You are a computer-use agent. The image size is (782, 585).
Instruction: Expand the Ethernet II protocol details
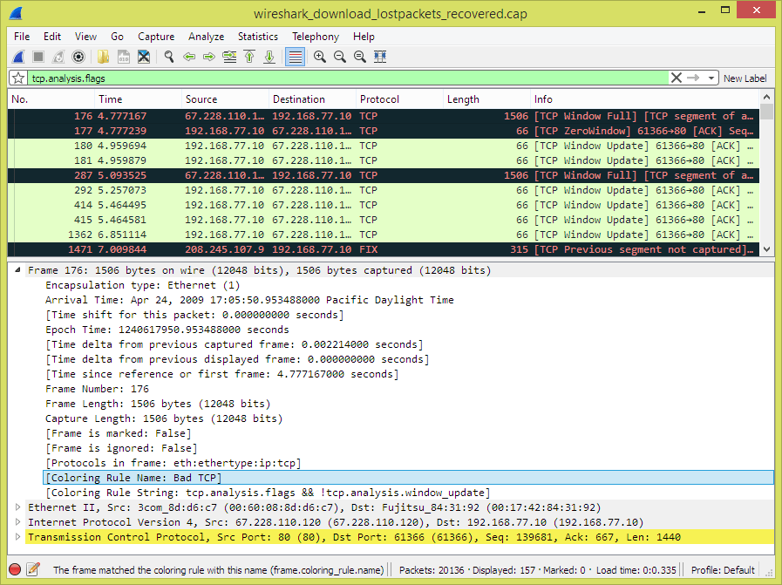pos(17,507)
